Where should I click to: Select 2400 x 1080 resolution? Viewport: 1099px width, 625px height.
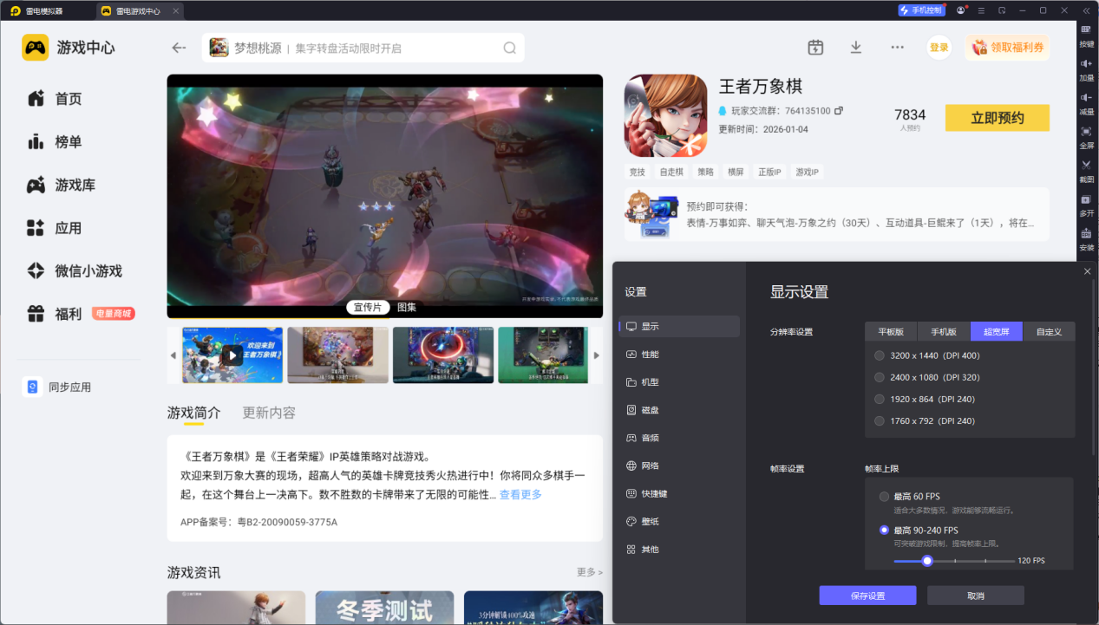coord(927,377)
